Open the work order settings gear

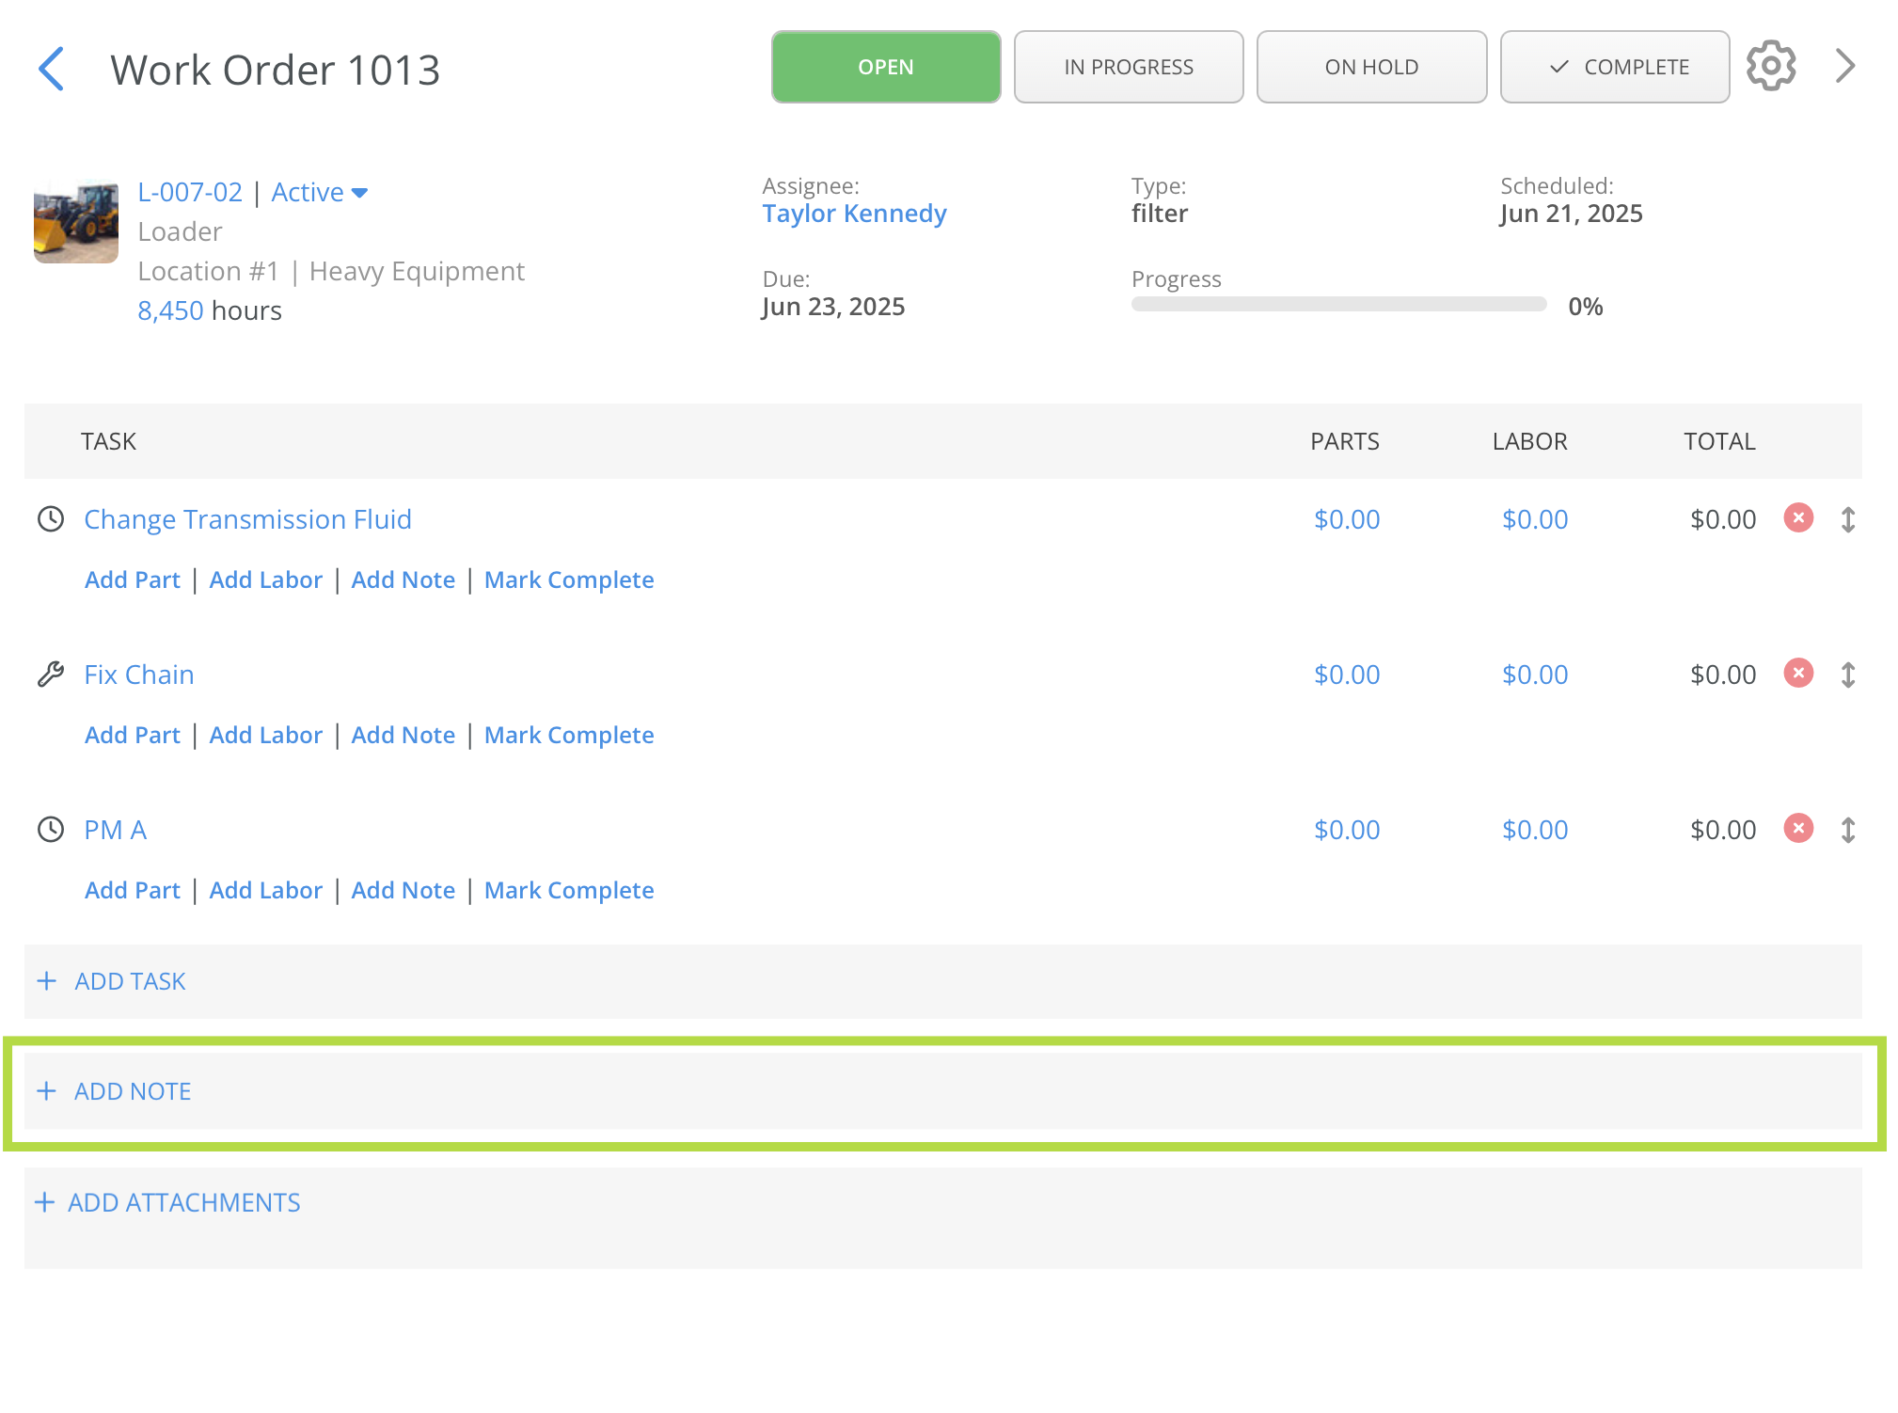[x=1770, y=66]
